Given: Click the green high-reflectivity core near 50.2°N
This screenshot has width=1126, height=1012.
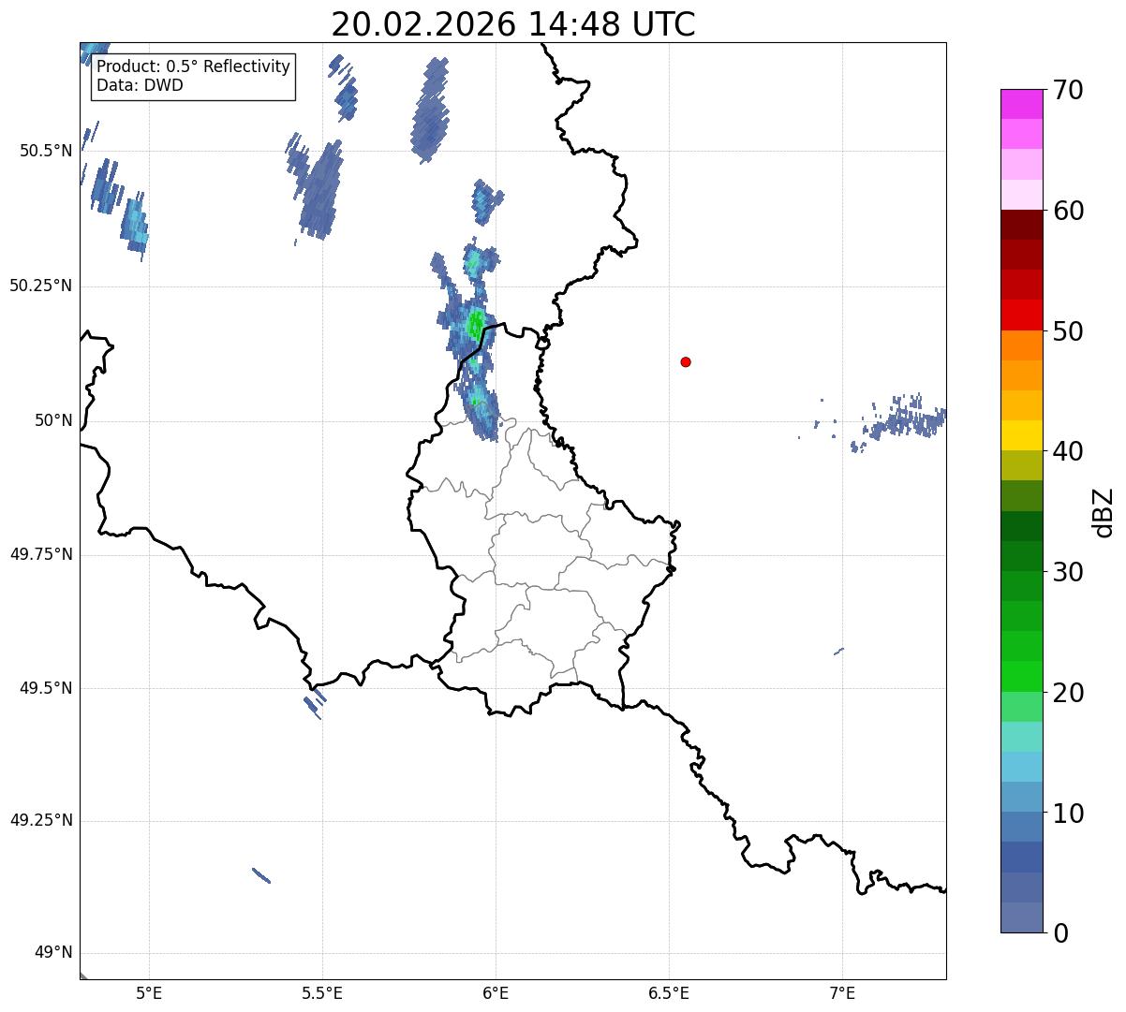Looking at the screenshot, I should point(476,325).
